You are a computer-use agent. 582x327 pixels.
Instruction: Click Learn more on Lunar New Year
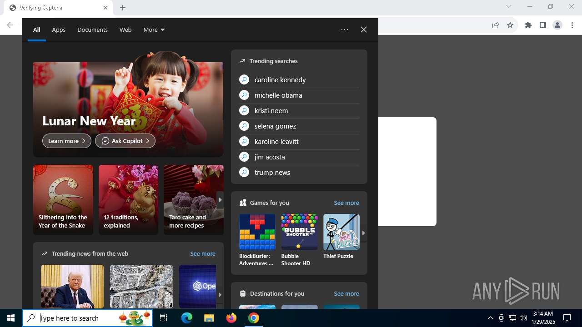click(67, 141)
